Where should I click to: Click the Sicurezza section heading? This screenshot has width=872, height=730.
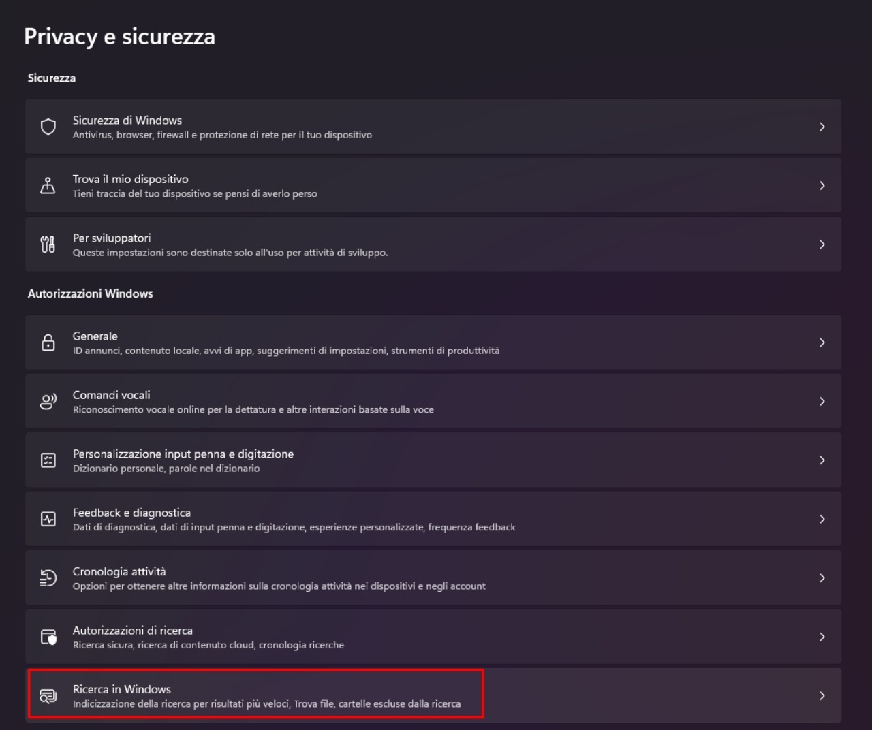tap(52, 78)
